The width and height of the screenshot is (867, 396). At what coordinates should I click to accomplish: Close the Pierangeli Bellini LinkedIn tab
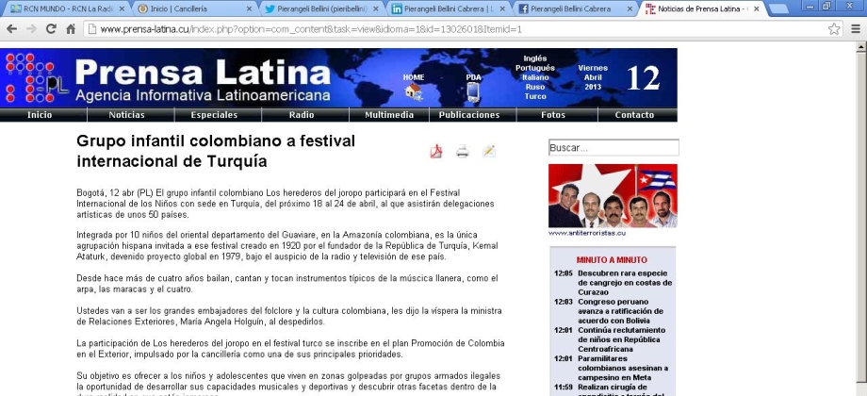[x=502, y=8]
